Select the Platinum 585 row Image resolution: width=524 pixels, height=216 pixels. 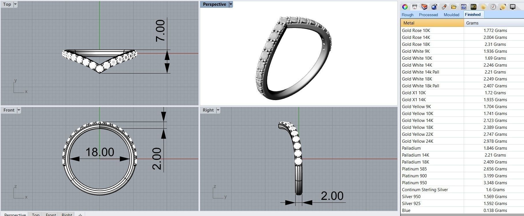click(462, 169)
